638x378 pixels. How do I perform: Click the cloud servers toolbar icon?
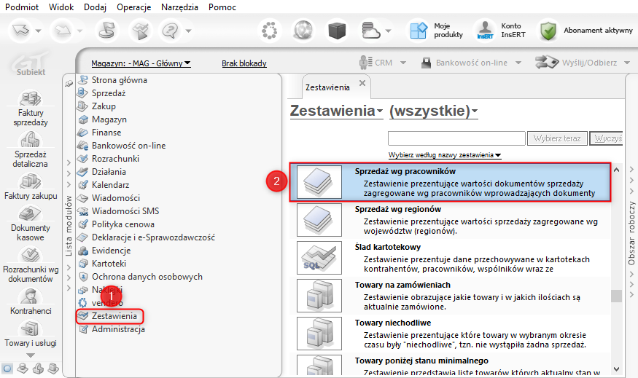370,31
